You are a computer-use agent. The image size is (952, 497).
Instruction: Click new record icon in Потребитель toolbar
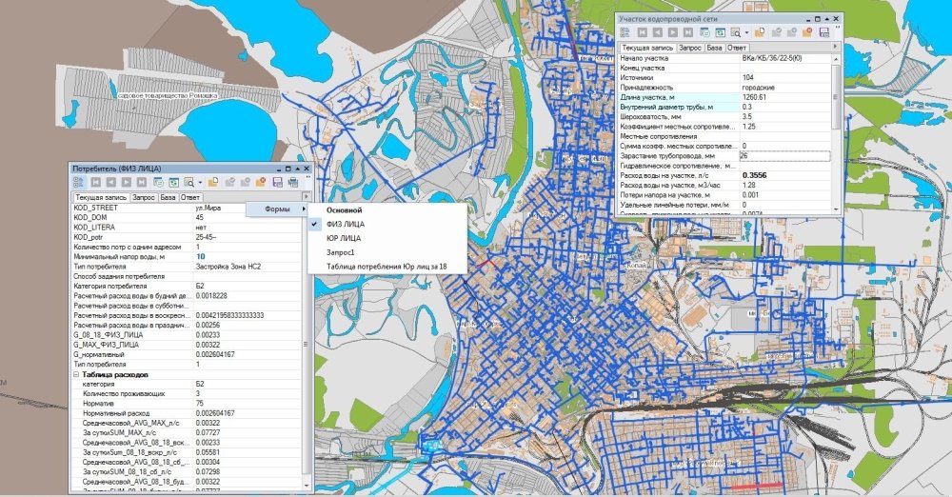(213, 182)
